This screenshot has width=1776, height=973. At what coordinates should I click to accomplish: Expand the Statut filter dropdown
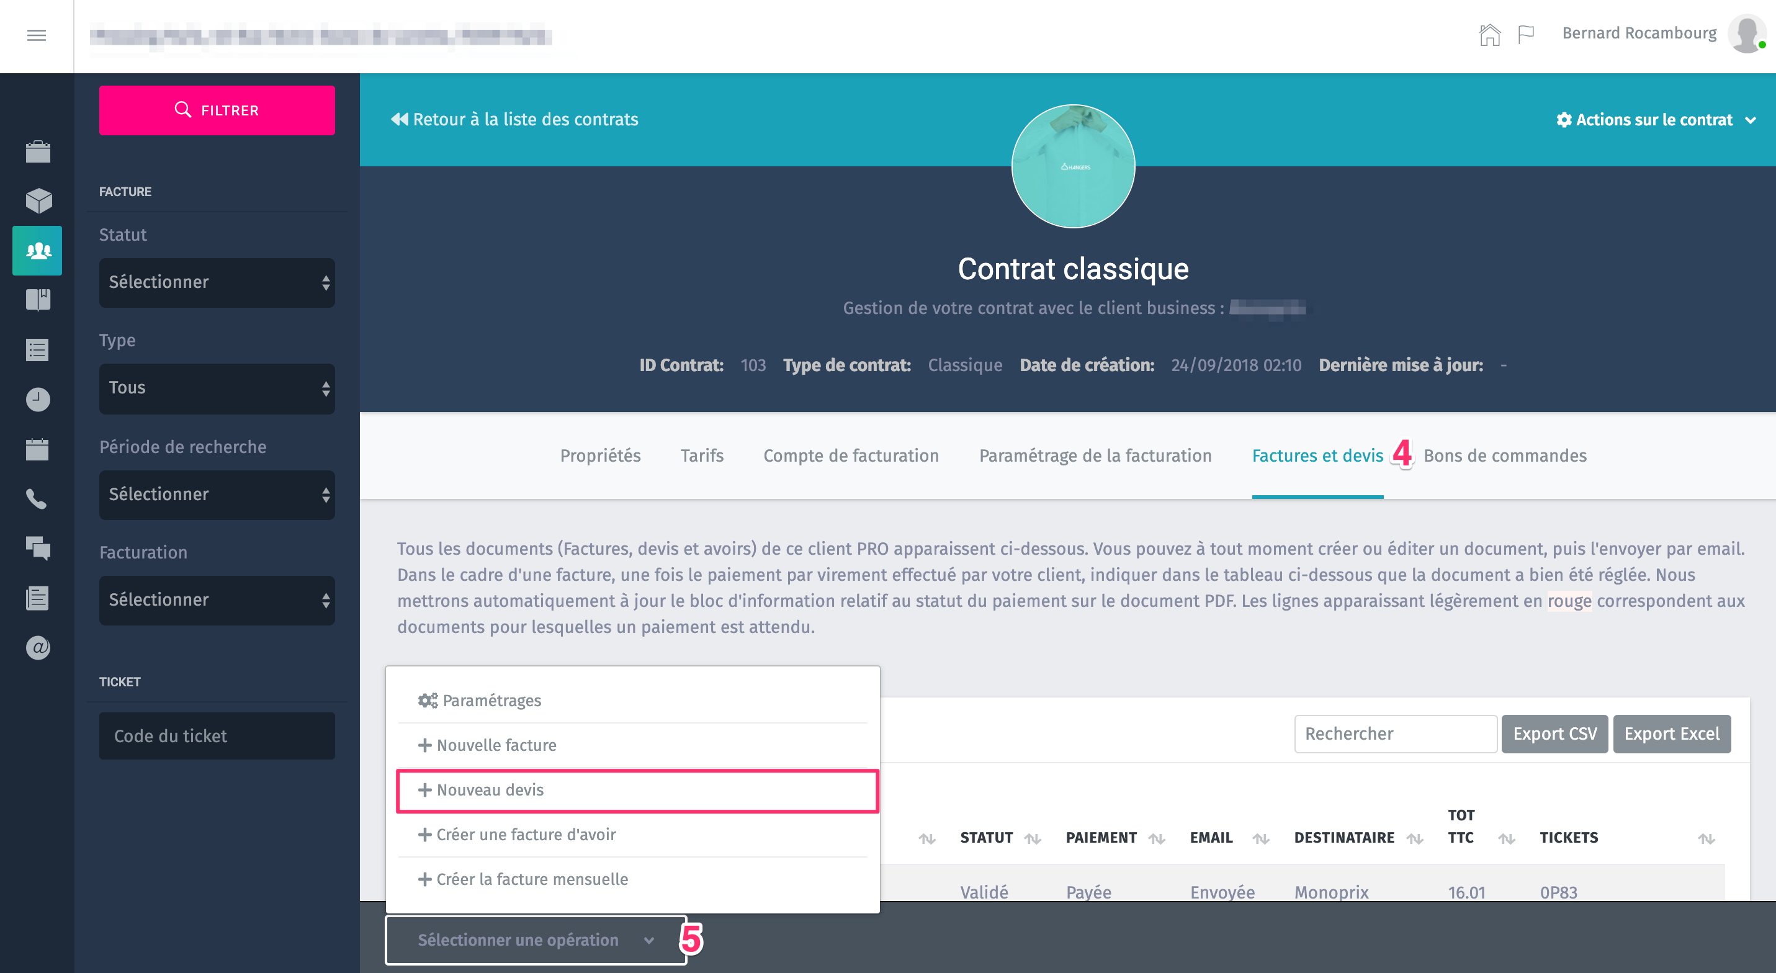pos(217,283)
